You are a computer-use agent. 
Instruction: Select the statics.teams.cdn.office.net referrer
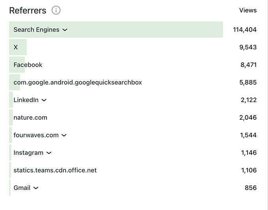tap(55, 170)
